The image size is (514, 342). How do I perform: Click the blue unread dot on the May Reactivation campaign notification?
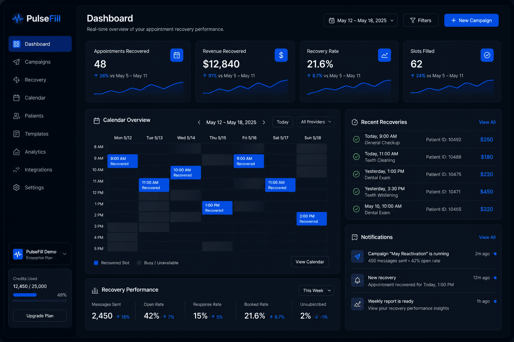click(495, 254)
